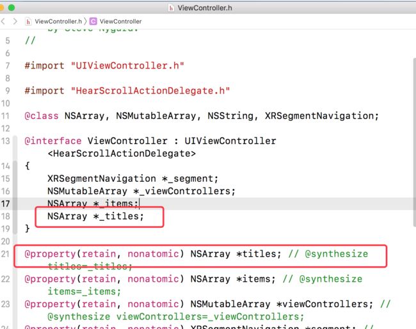Click the green window zoom button
The width and height of the screenshot is (416, 329).
click(x=12, y=8)
